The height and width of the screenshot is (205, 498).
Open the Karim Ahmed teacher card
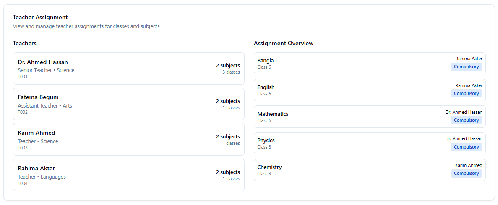pos(128,139)
